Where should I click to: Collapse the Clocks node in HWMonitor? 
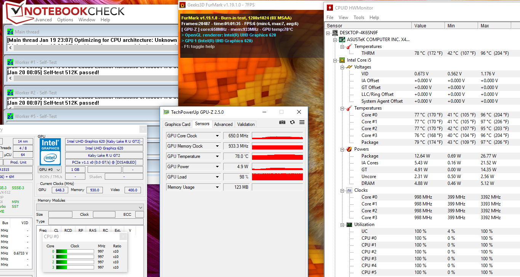coord(342,190)
